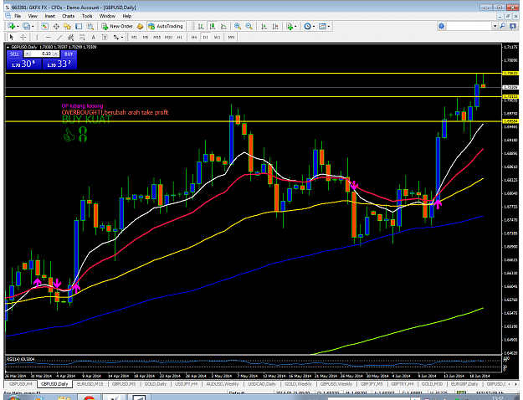Expand the search box dropdown arrow
The image size is (523, 400).
495,26
